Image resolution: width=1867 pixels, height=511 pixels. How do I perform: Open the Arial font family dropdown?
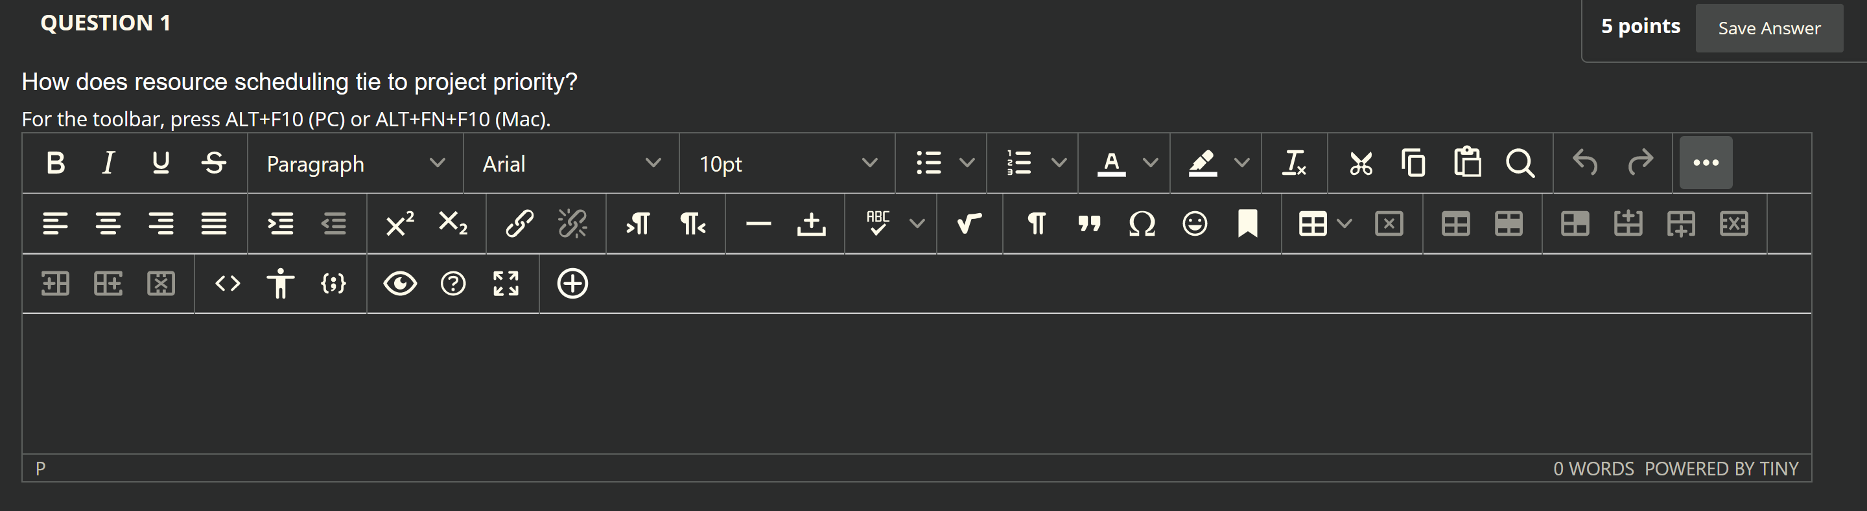572,164
